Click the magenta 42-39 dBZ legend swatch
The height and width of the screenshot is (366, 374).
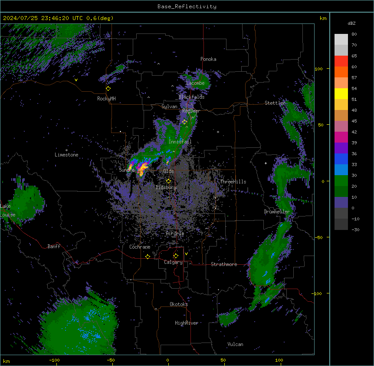(341, 137)
